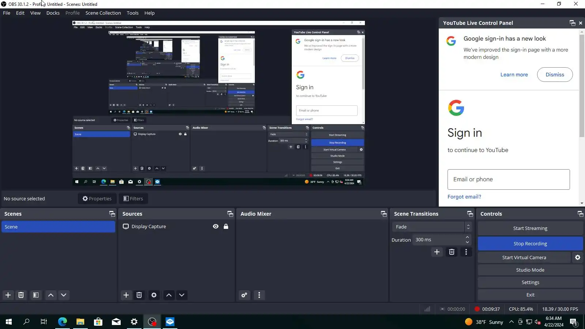Open the File menu
This screenshot has height=329, width=585.
(x=7, y=13)
